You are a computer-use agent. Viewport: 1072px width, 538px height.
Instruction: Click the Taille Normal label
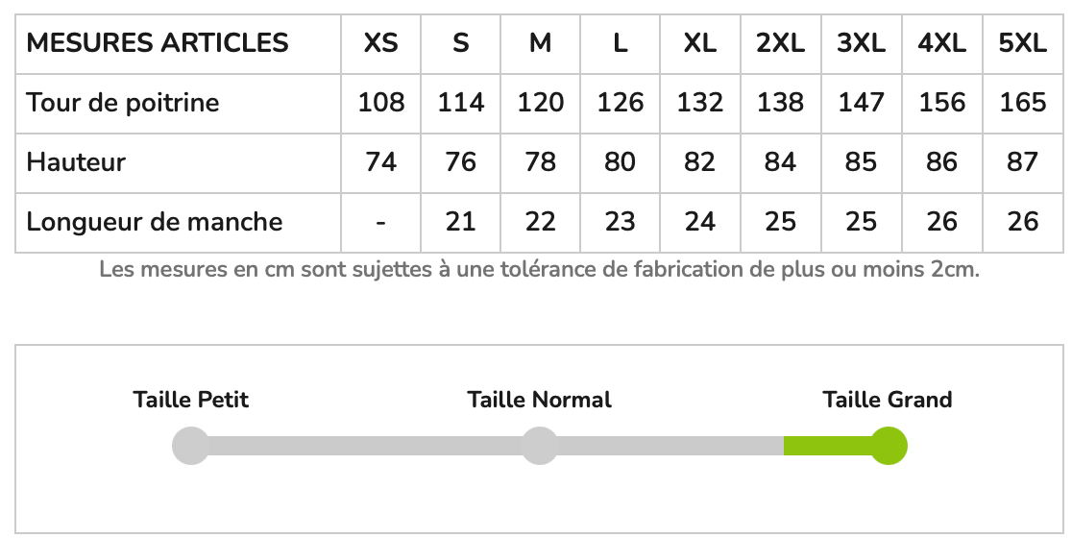pyautogui.click(x=539, y=400)
